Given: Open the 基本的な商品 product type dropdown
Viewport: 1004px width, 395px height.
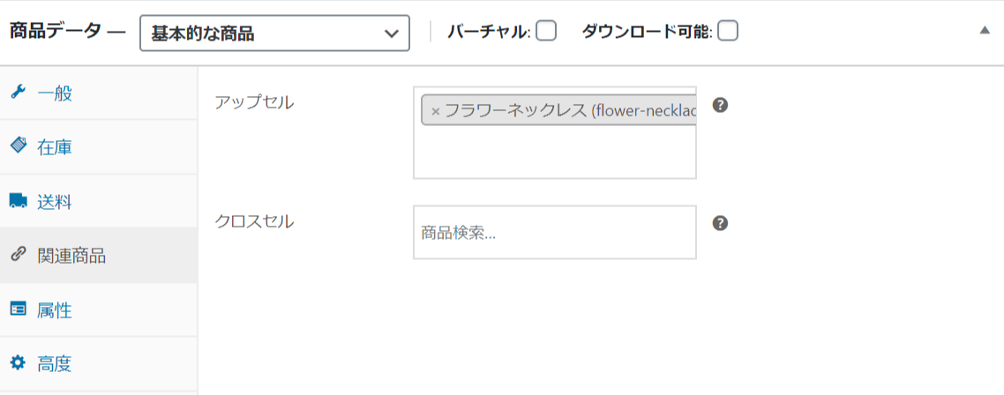Looking at the screenshot, I should (274, 34).
